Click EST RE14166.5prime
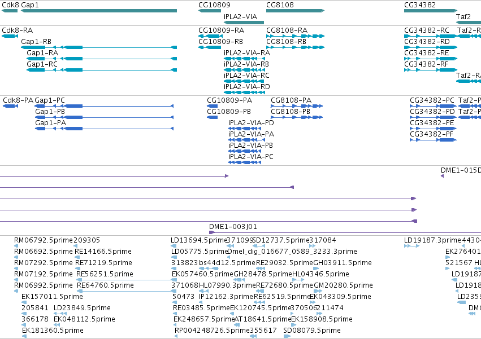Viewport: 481px width, 339px height. coord(103,252)
